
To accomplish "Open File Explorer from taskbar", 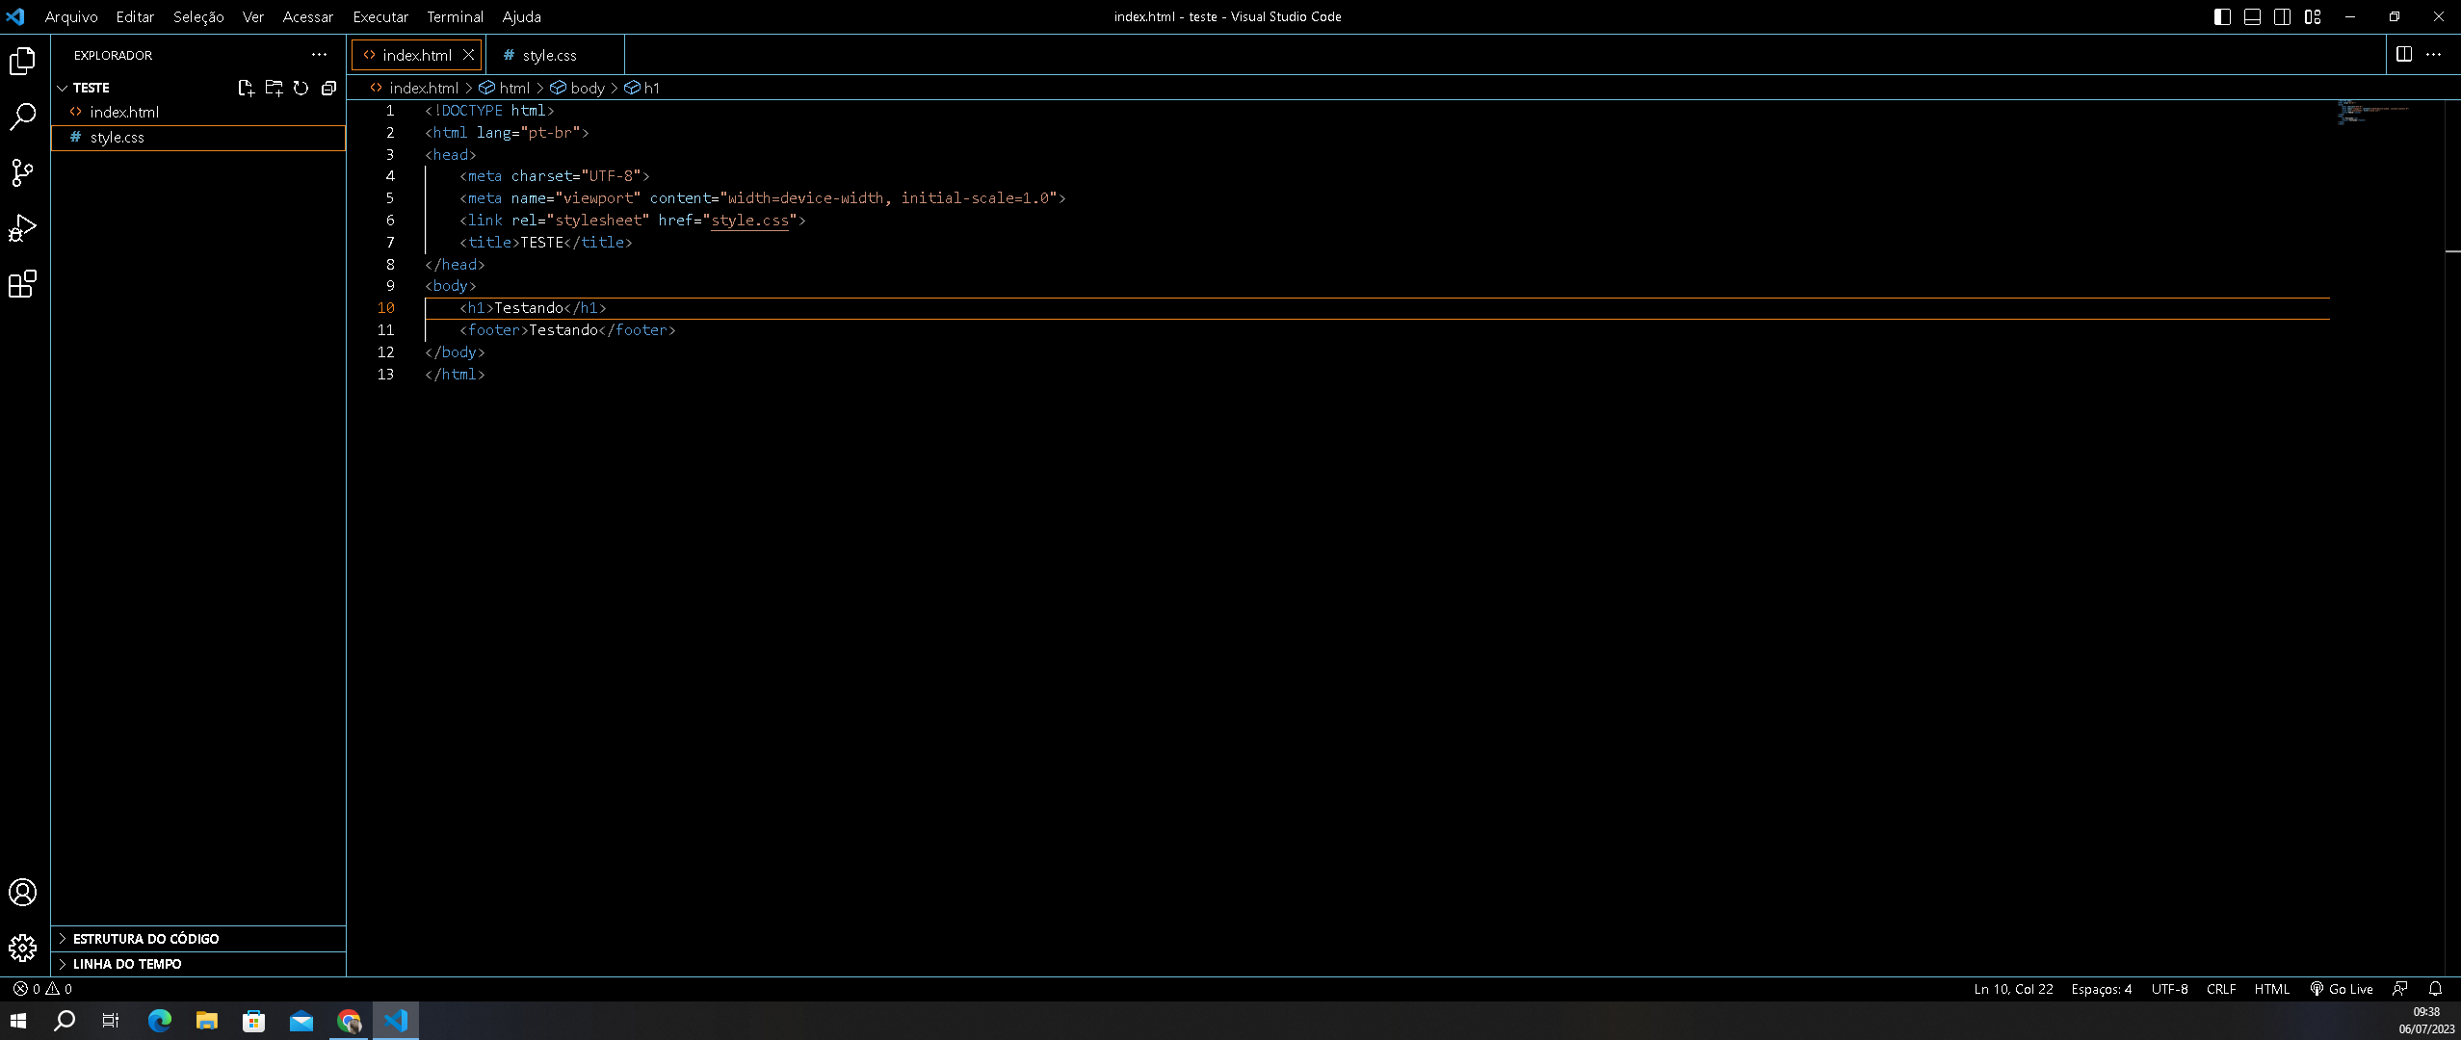I will [x=206, y=1021].
